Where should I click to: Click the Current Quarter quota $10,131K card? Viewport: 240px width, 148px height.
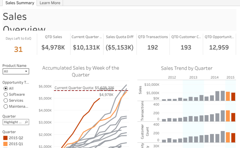click(x=86, y=47)
